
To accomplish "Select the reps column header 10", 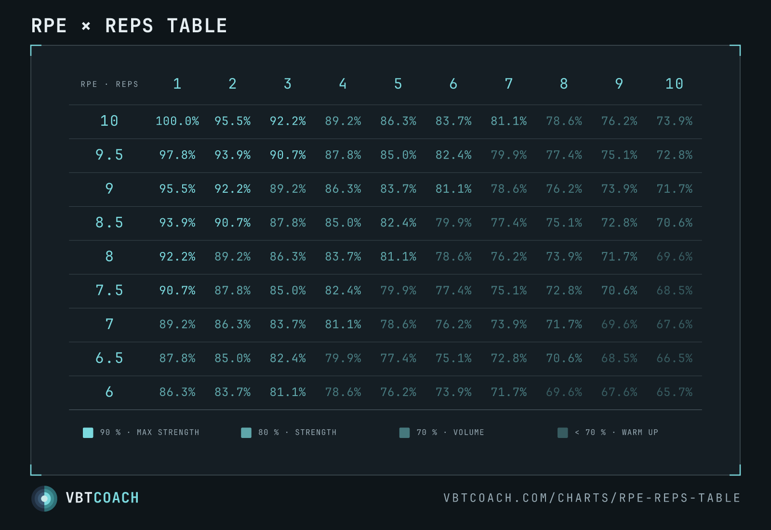I will (x=675, y=84).
